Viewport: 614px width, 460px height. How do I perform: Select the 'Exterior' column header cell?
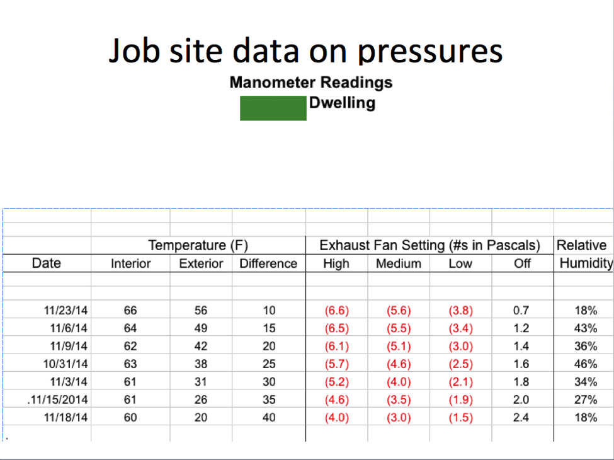point(201,264)
